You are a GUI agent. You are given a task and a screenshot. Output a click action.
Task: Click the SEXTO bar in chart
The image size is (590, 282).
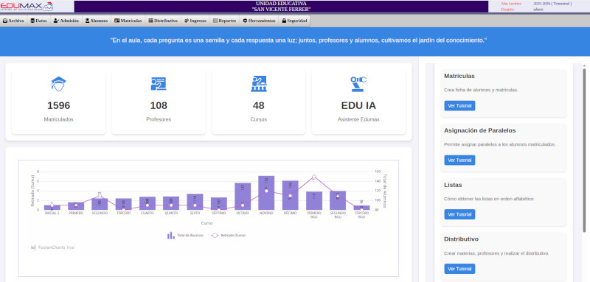point(195,202)
